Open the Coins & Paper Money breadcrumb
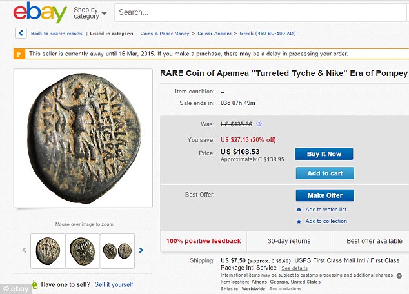 tap(165, 34)
